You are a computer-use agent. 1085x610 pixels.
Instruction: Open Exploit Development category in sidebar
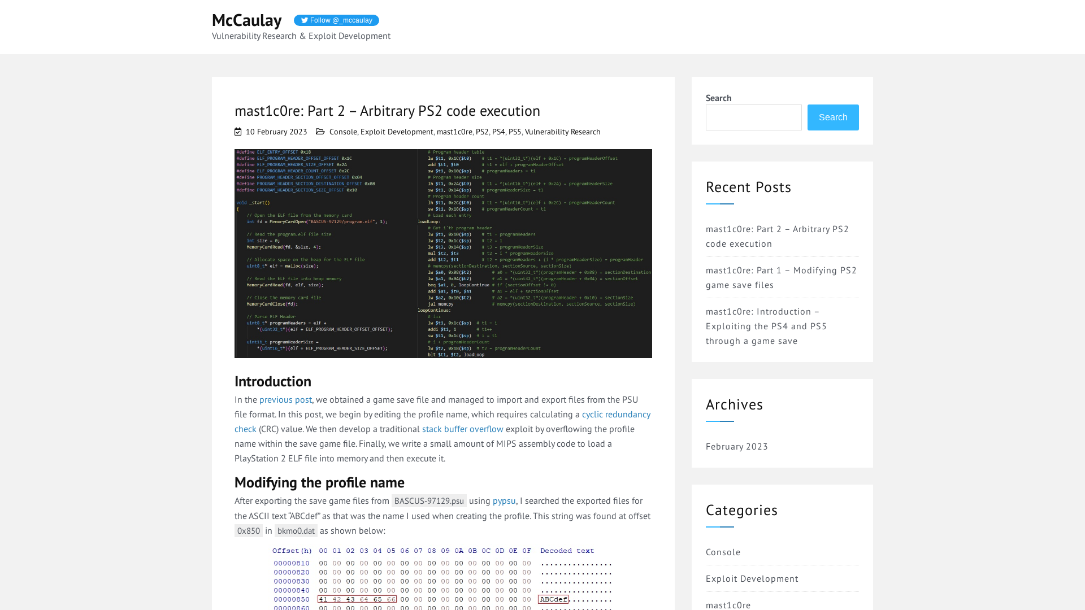point(752,578)
